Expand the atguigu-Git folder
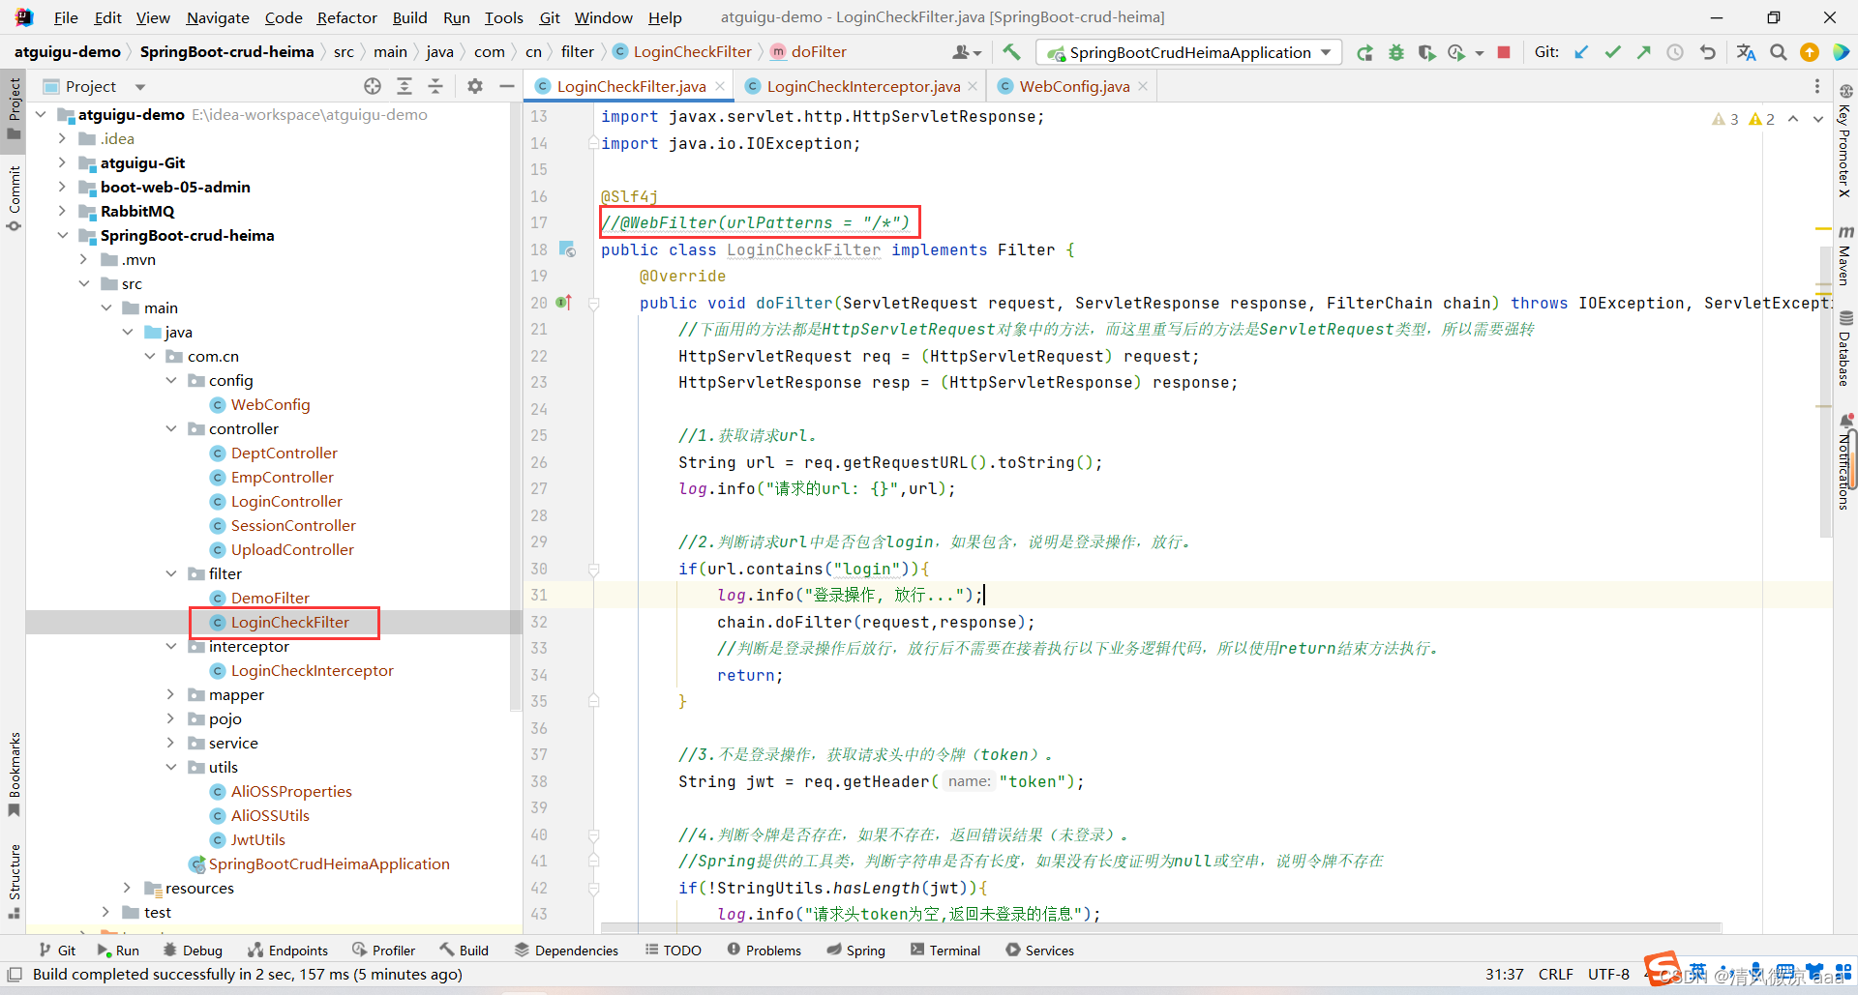The height and width of the screenshot is (995, 1858). tap(62, 162)
